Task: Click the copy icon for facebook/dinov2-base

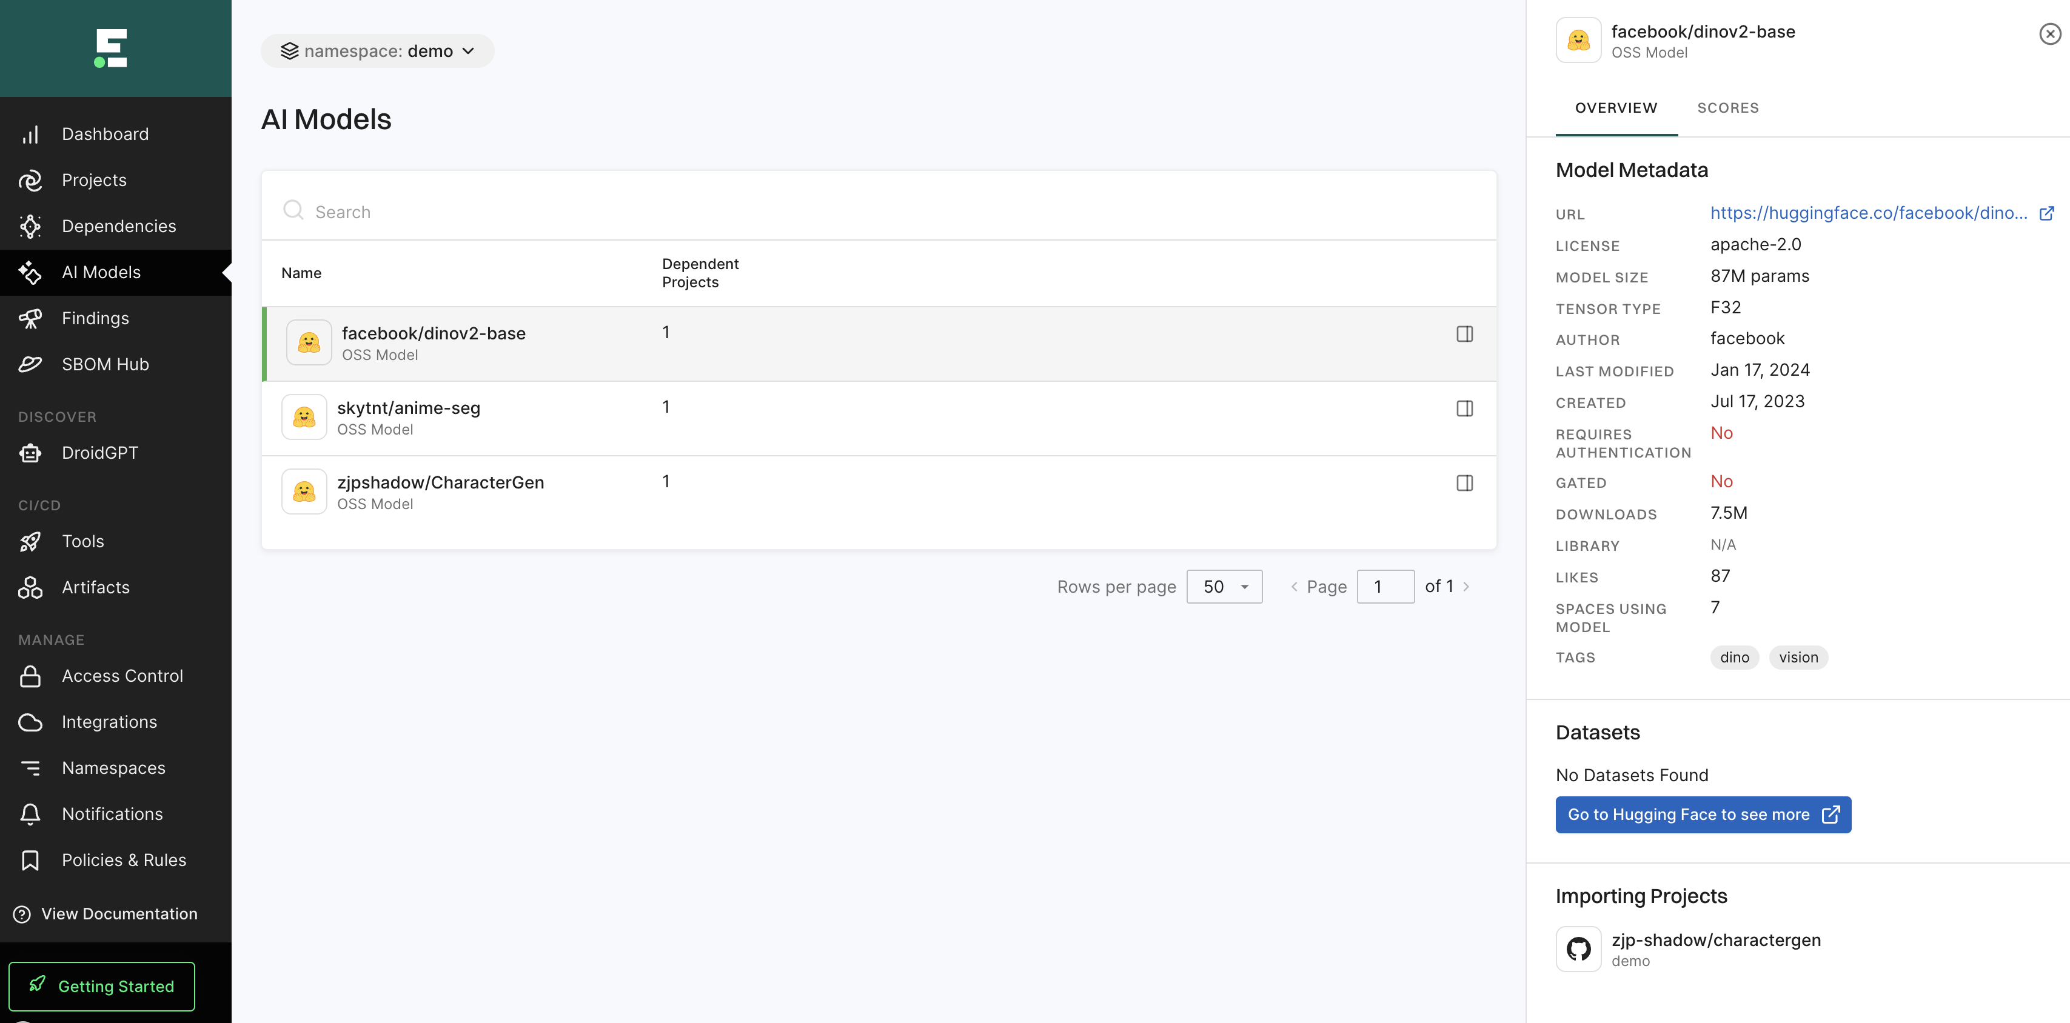Action: coord(1465,333)
